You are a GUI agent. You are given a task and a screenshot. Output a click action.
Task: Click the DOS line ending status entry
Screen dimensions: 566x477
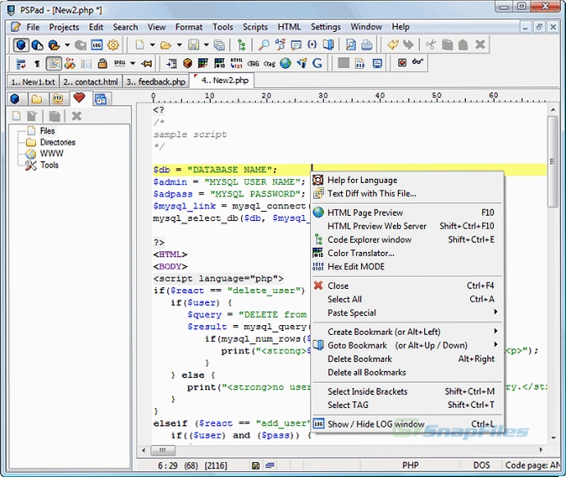482,466
